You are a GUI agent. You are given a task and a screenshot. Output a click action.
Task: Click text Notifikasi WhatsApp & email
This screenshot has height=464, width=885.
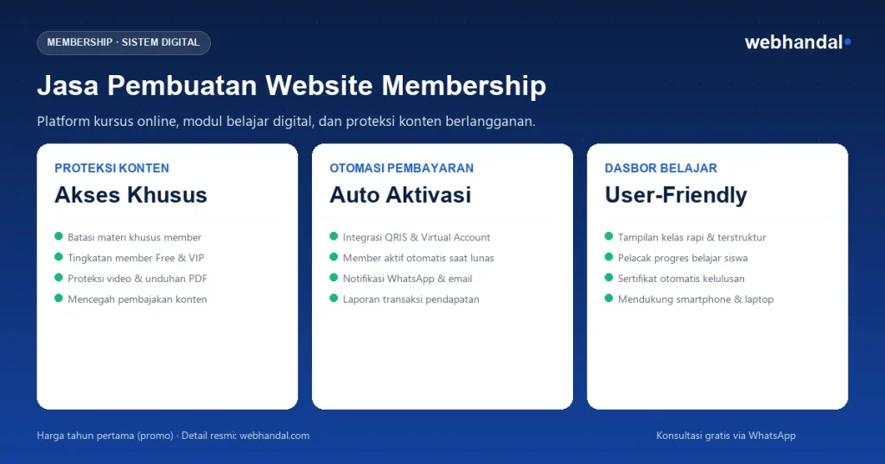(x=408, y=279)
